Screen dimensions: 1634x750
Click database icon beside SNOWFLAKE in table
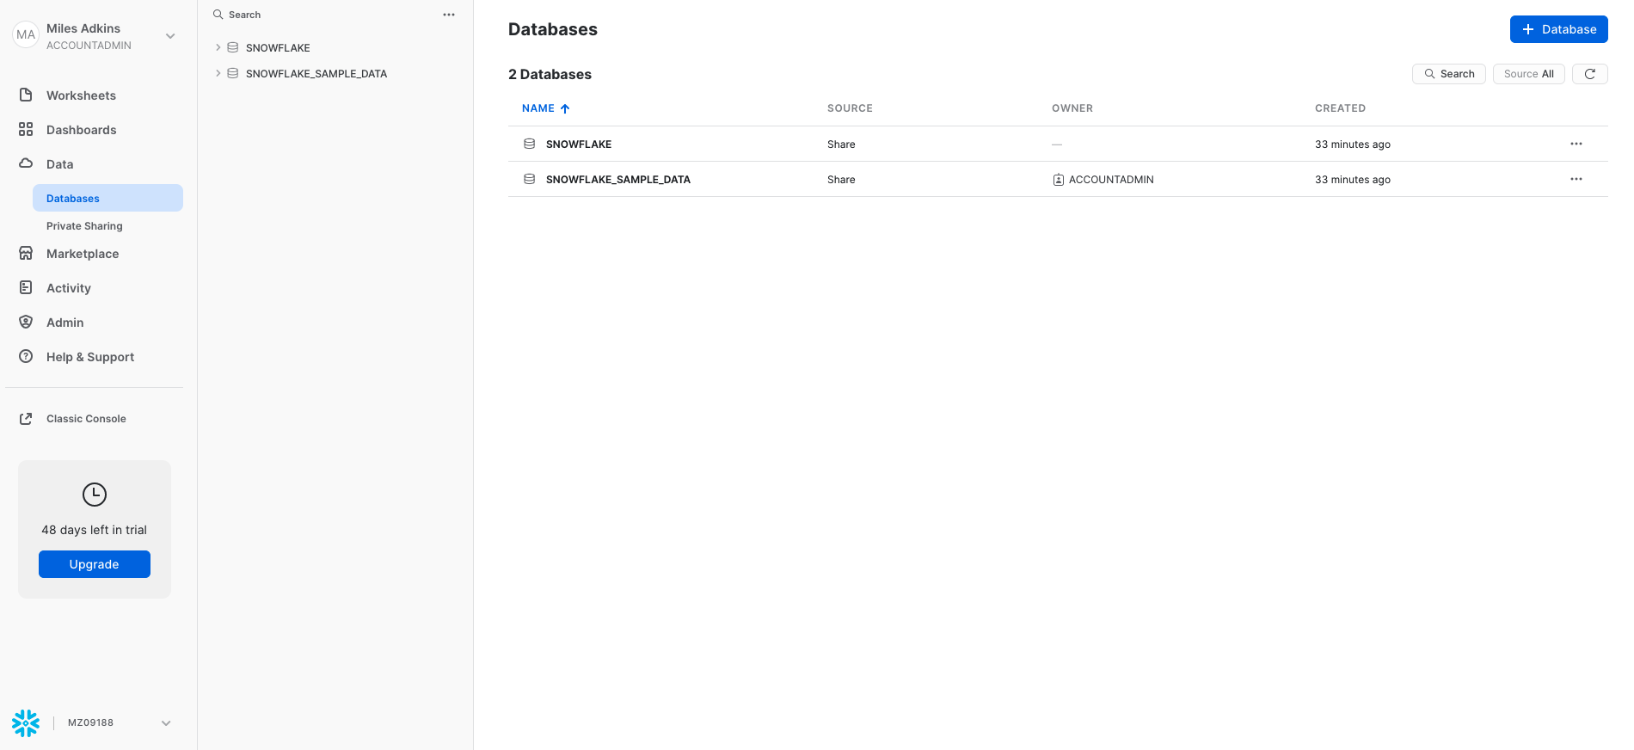pos(530,144)
